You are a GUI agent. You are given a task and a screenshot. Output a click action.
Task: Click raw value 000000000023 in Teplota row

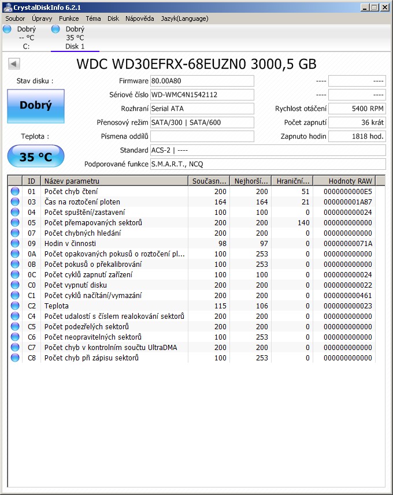pyautogui.click(x=348, y=306)
